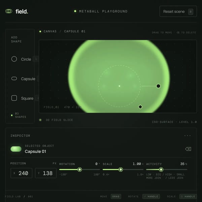
Task: Click the Activity slider thumb
Action: pyautogui.click(x=161, y=170)
